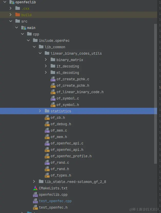Click the include.openFec folder icon
This screenshot has width=161, height=213.
(x=35, y=40)
